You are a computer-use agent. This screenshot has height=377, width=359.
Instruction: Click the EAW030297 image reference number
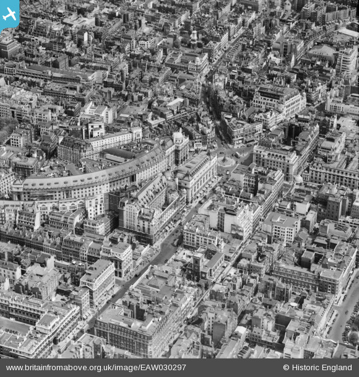point(163,368)
